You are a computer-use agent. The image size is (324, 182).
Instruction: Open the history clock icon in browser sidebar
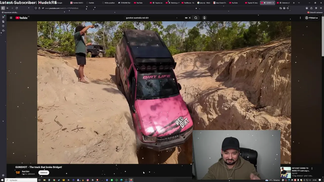coord(3,26)
